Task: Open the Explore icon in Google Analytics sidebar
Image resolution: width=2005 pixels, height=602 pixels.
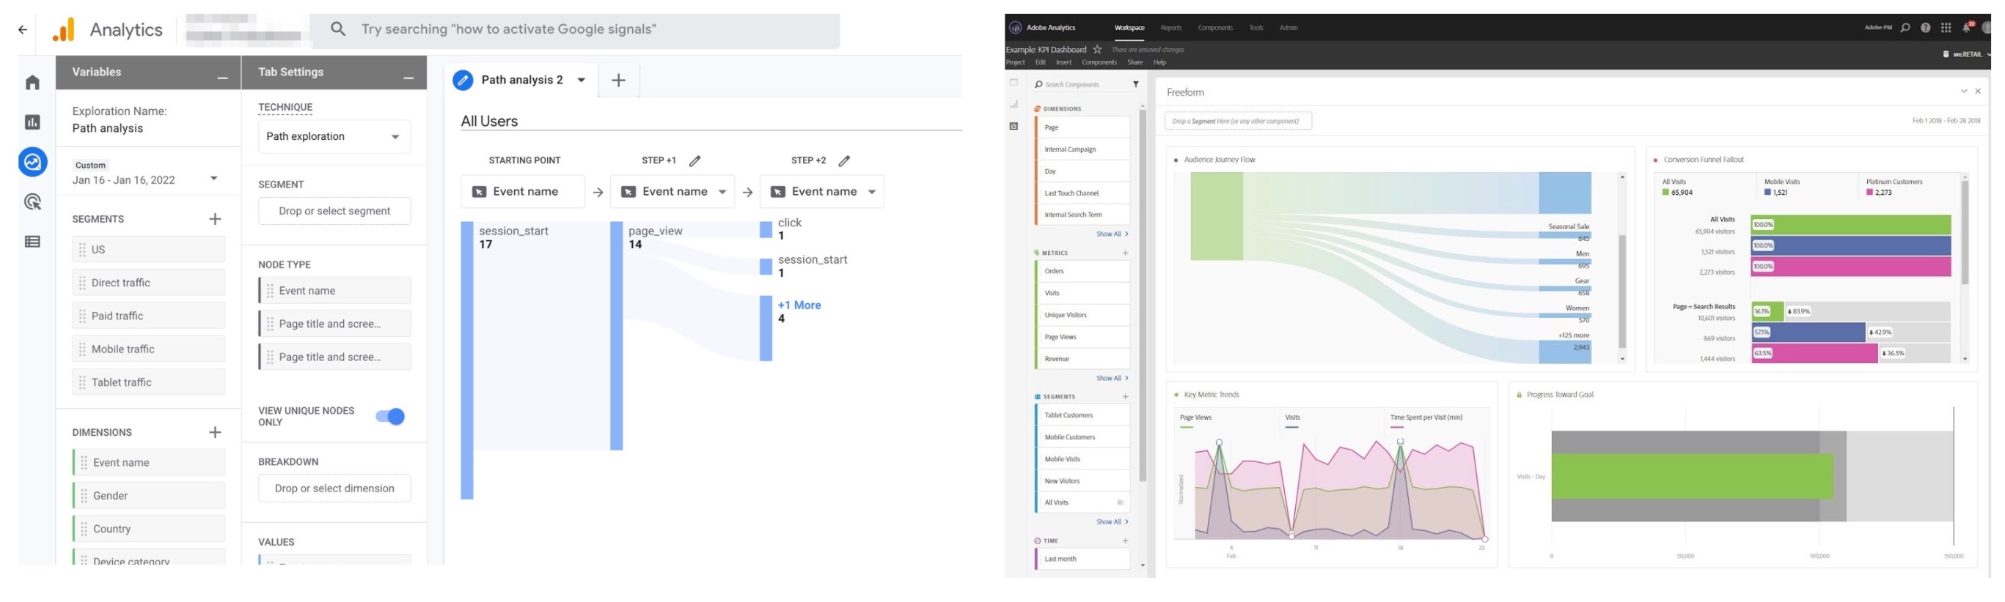Action: (33, 162)
